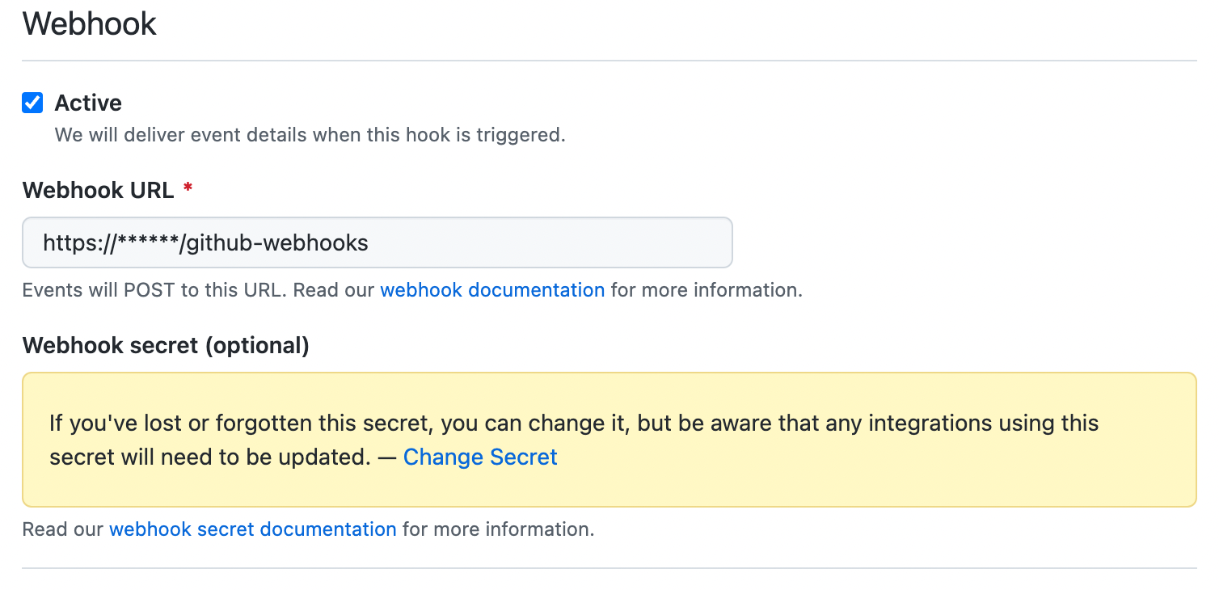Open the webhook documentation link
Screen dimensions: 1219x590
[x=492, y=290]
